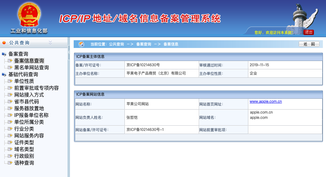The image size is (326, 177).
Task: Click the orange bullet beside 公共查询
Action: pos(4,43)
